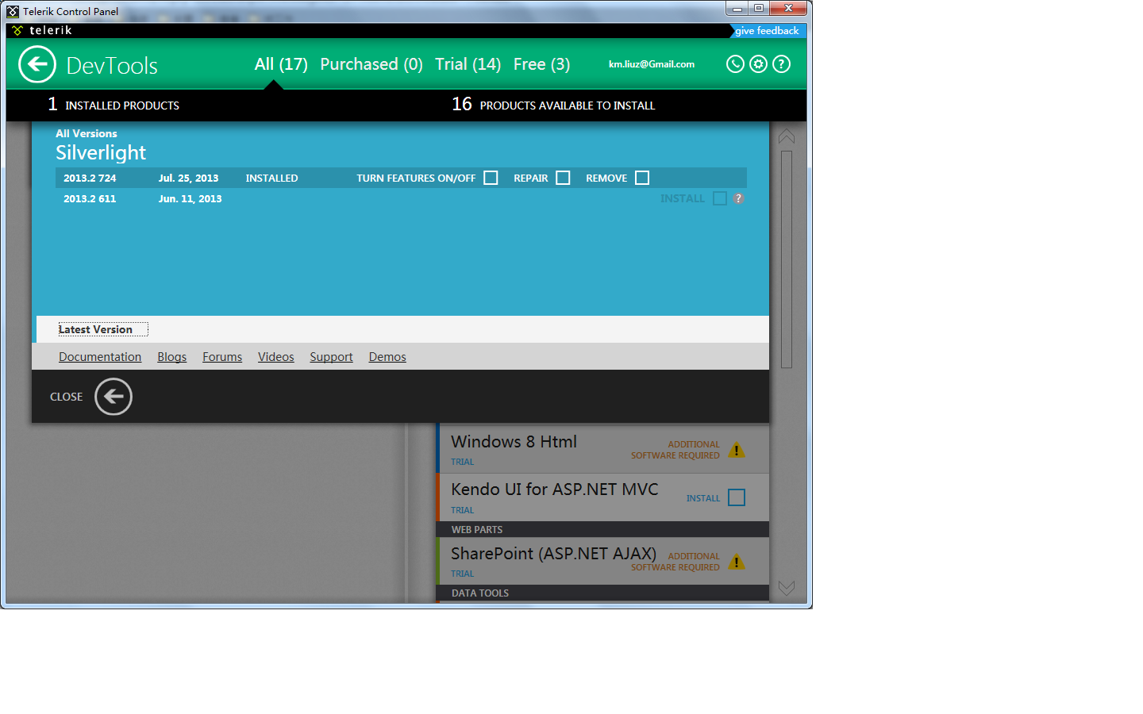Click the WEB PARTS section header
Viewport: 1143px width, 714px height.
coord(603,529)
